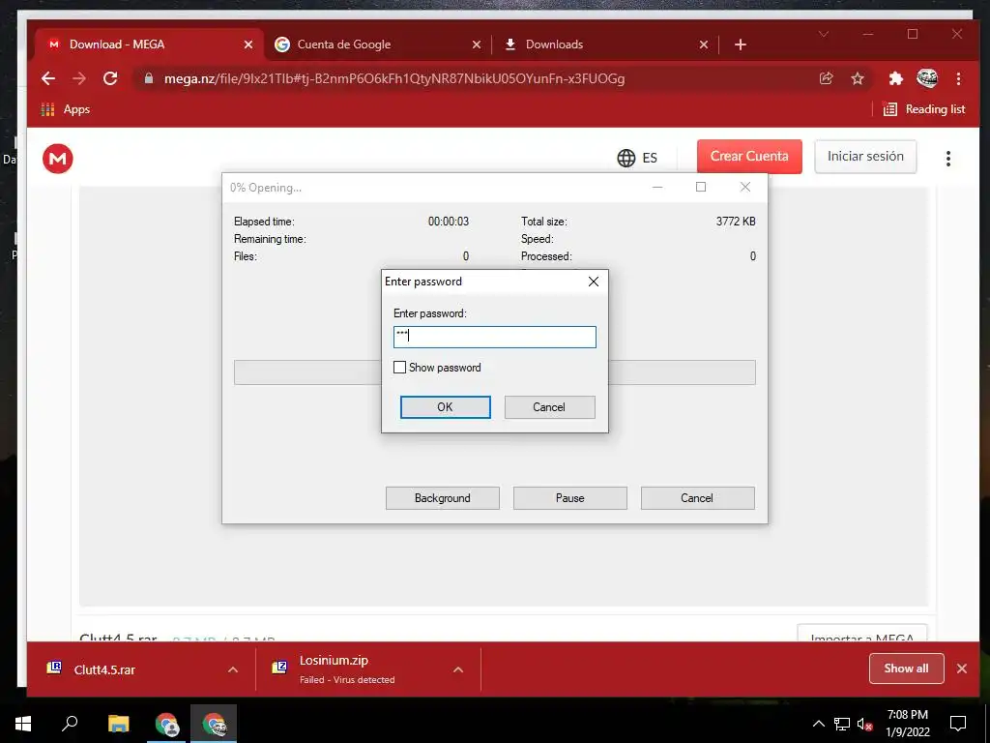Close the Enter password dialog
This screenshot has width=990, height=743.
pos(594,282)
